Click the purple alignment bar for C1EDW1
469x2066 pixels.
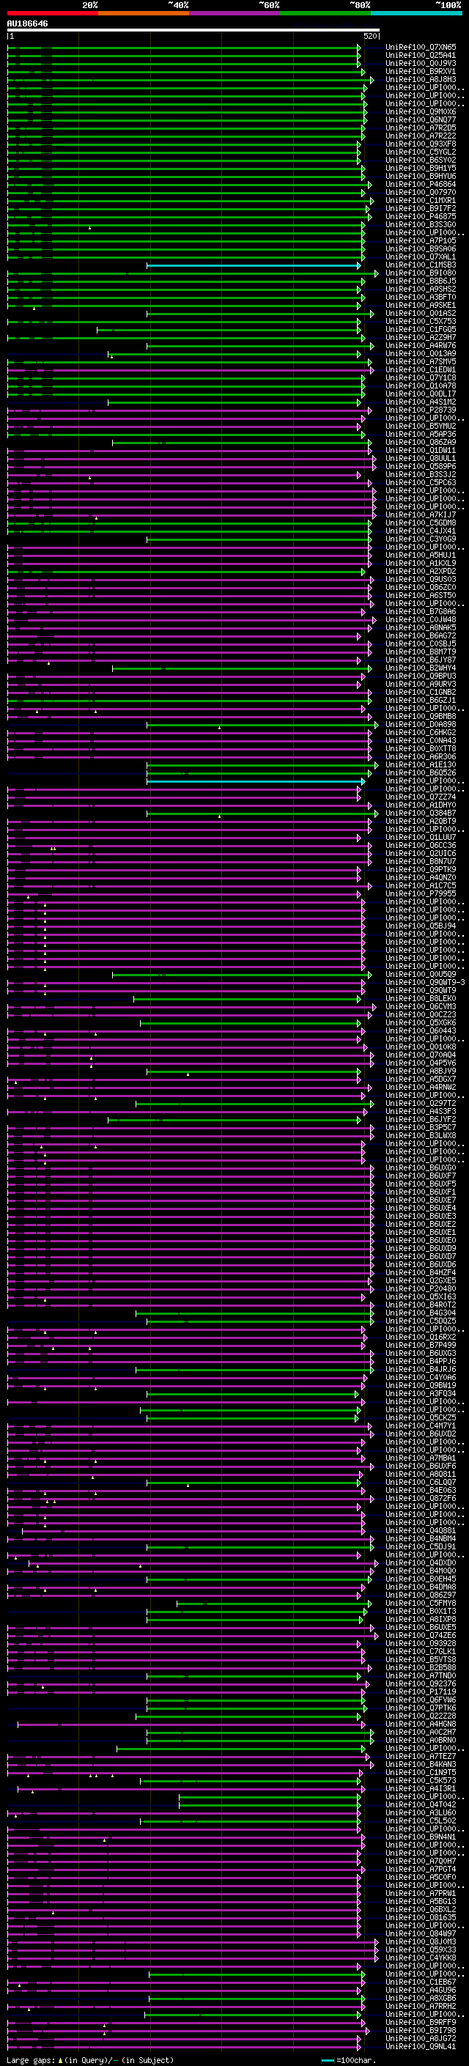point(190,369)
